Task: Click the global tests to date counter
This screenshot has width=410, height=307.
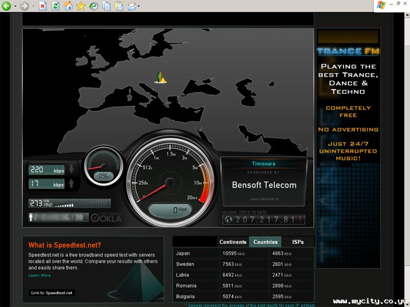Action: (x=264, y=220)
